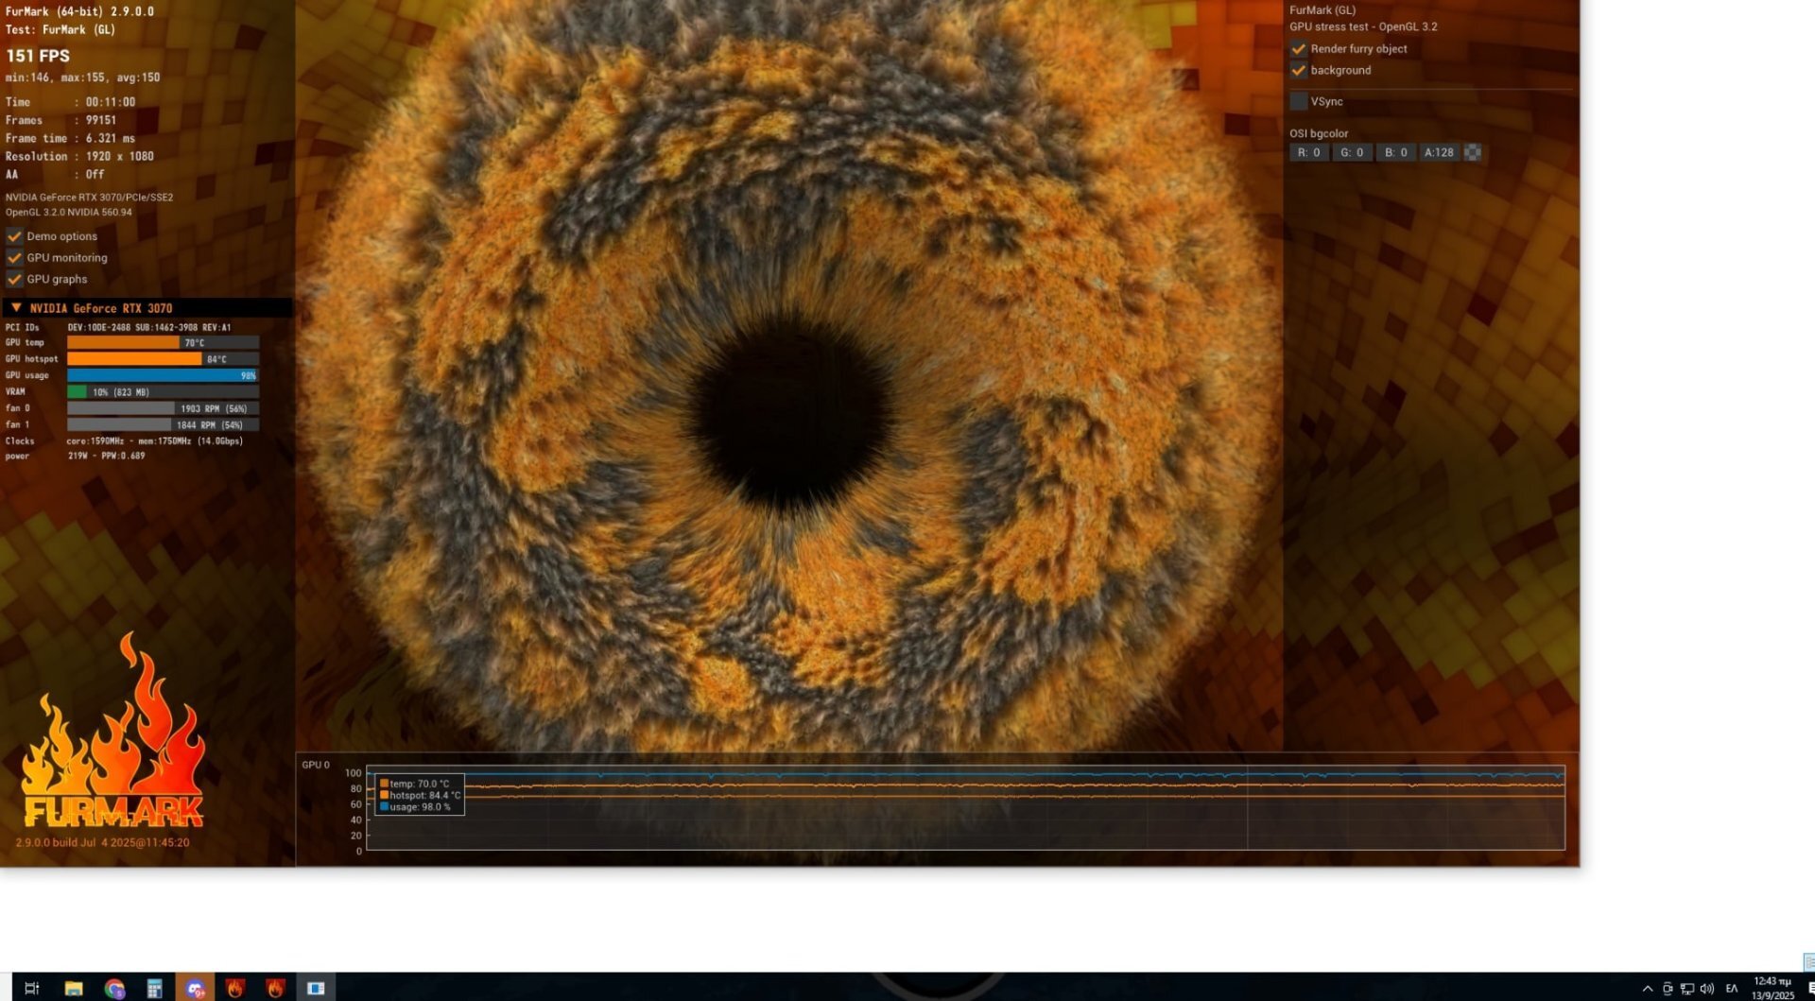Click the PCI IDs DEV:10DE-2488 line
Screen dimensions: 1815x1001
pos(118,328)
